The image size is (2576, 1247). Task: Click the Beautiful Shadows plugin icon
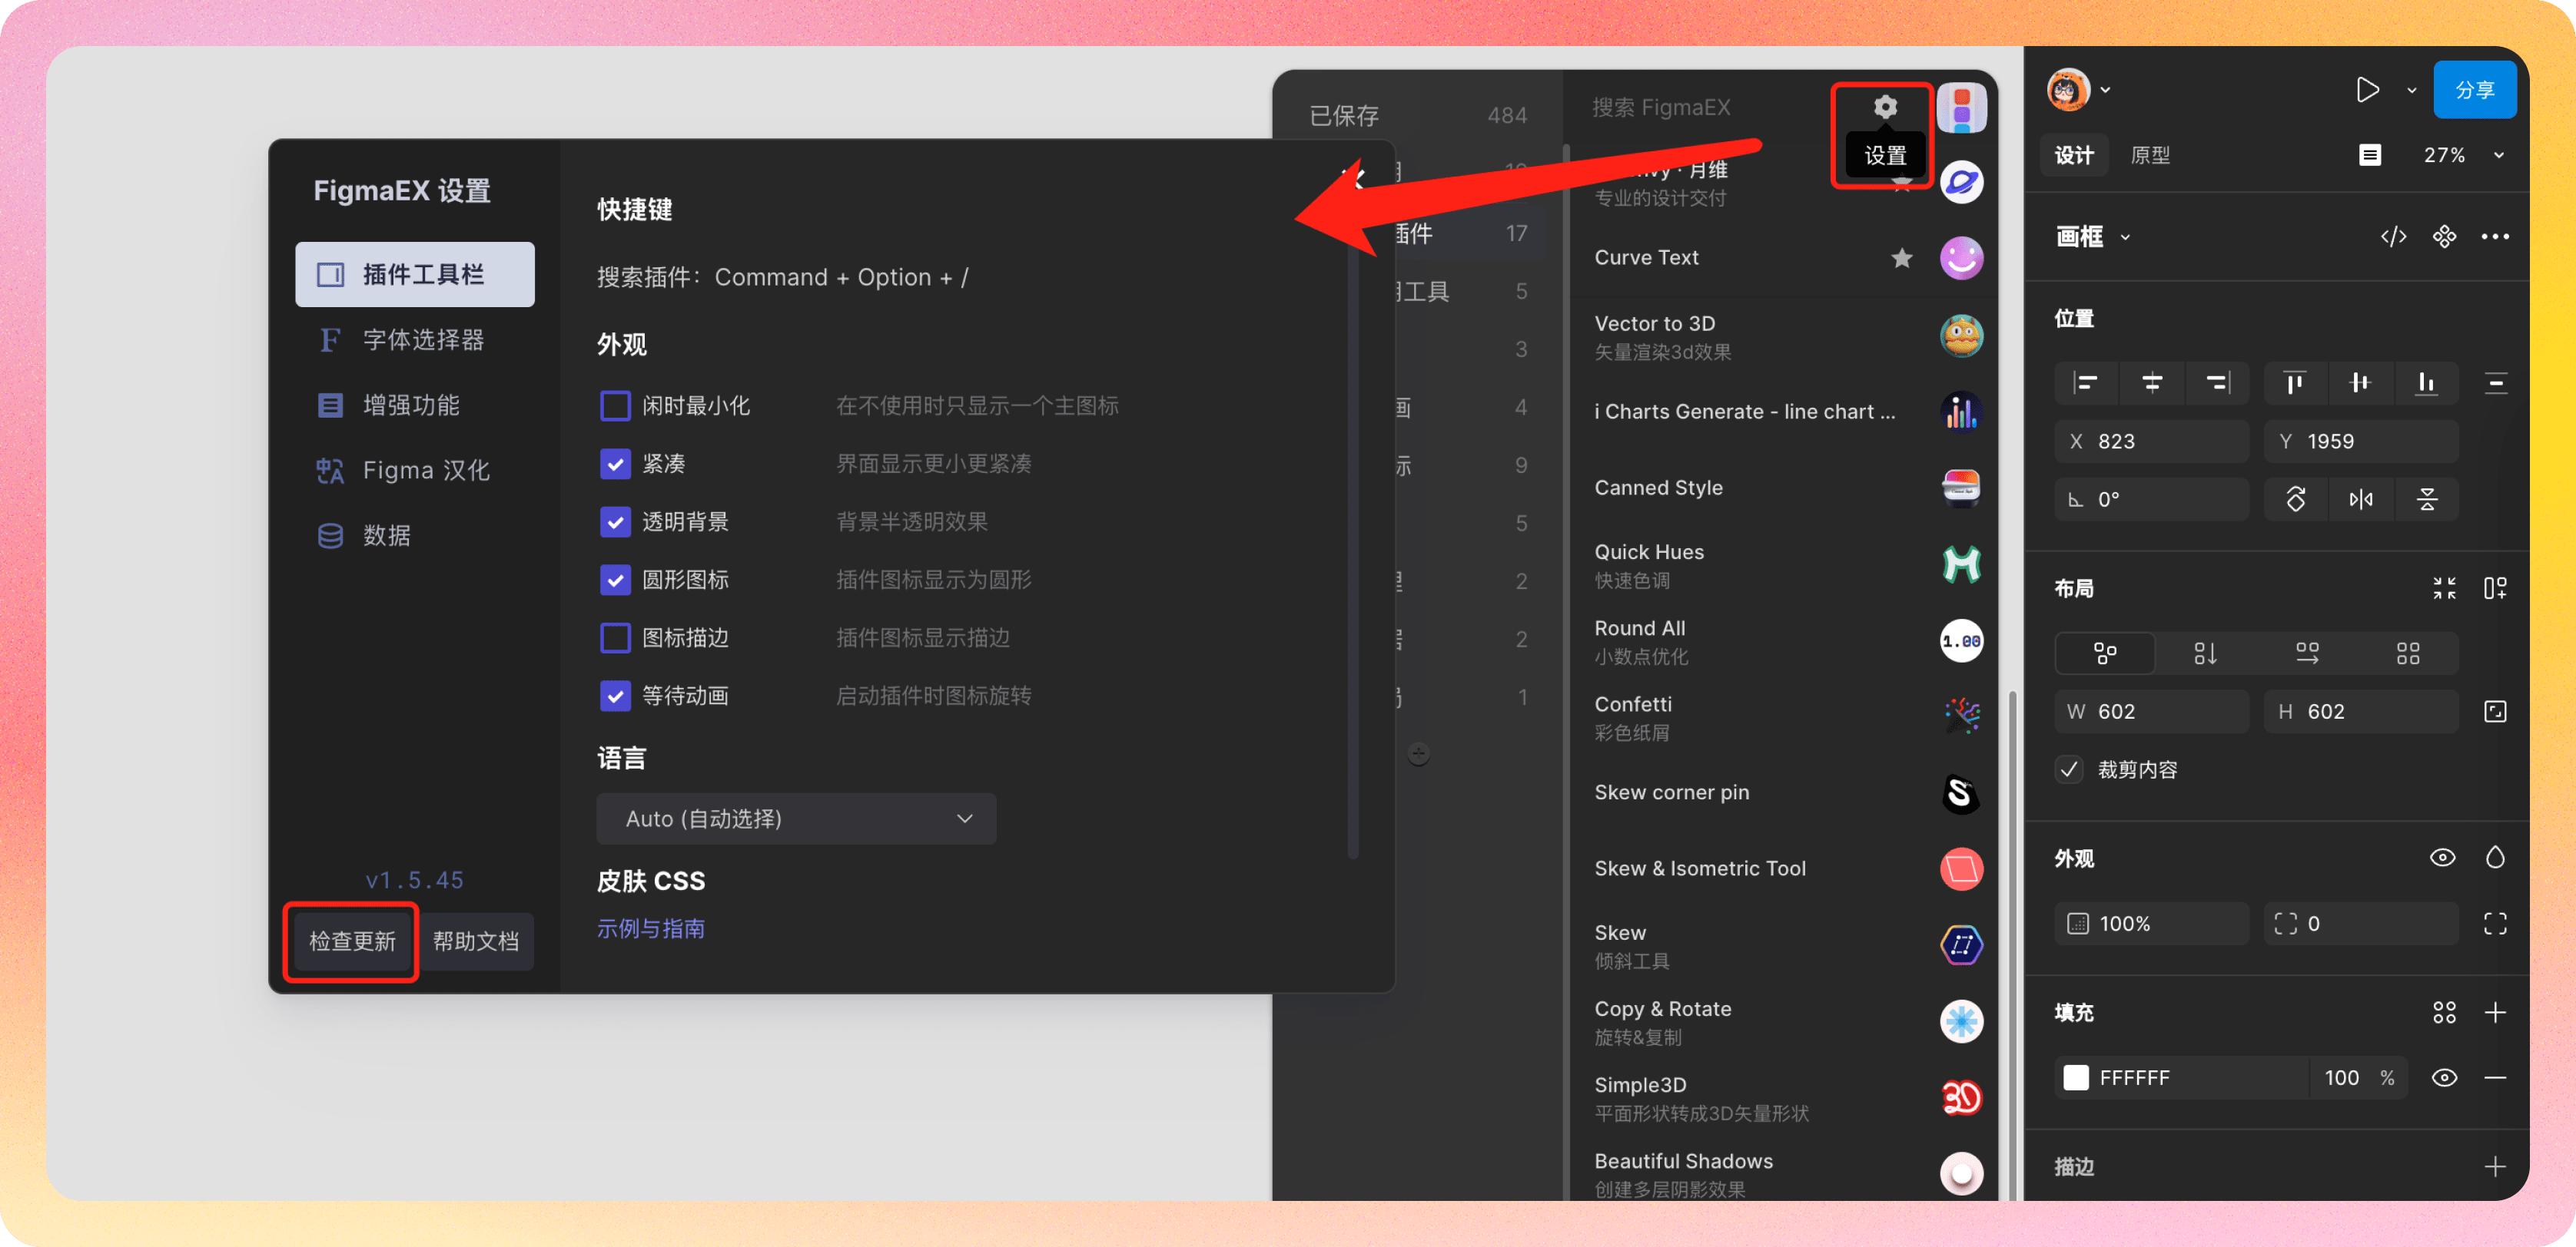[x=1961, y=1173]
